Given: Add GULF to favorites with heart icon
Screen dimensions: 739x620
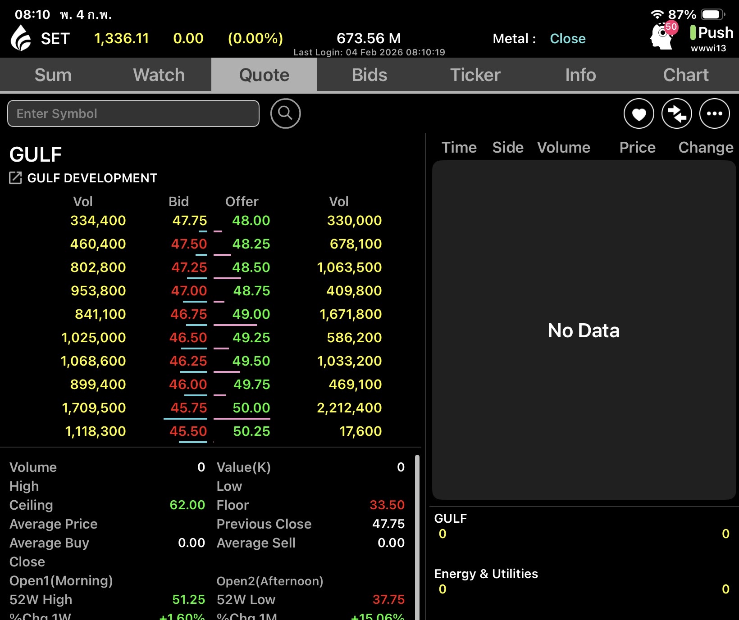Looking at the screenshot, I should coord(639,113).
